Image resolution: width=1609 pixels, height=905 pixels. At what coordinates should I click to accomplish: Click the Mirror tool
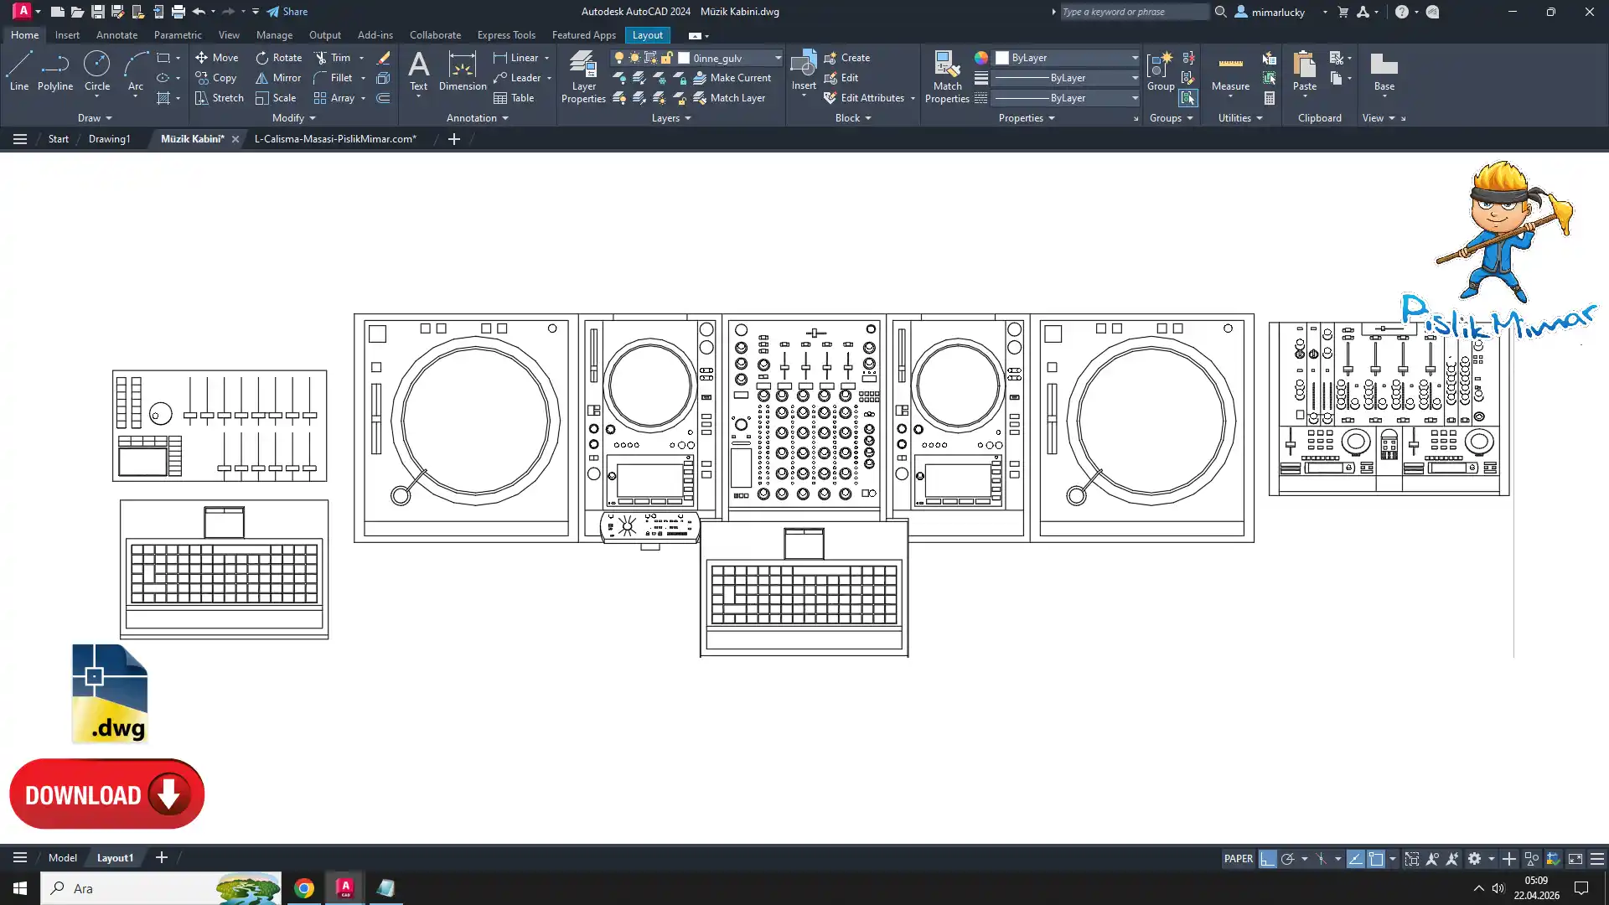click(x=278, y=78)
